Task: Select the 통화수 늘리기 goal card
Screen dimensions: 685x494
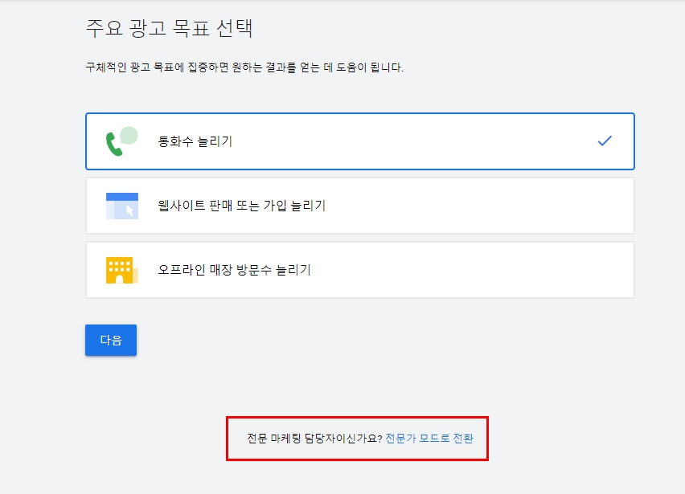Action: (360, 141)
